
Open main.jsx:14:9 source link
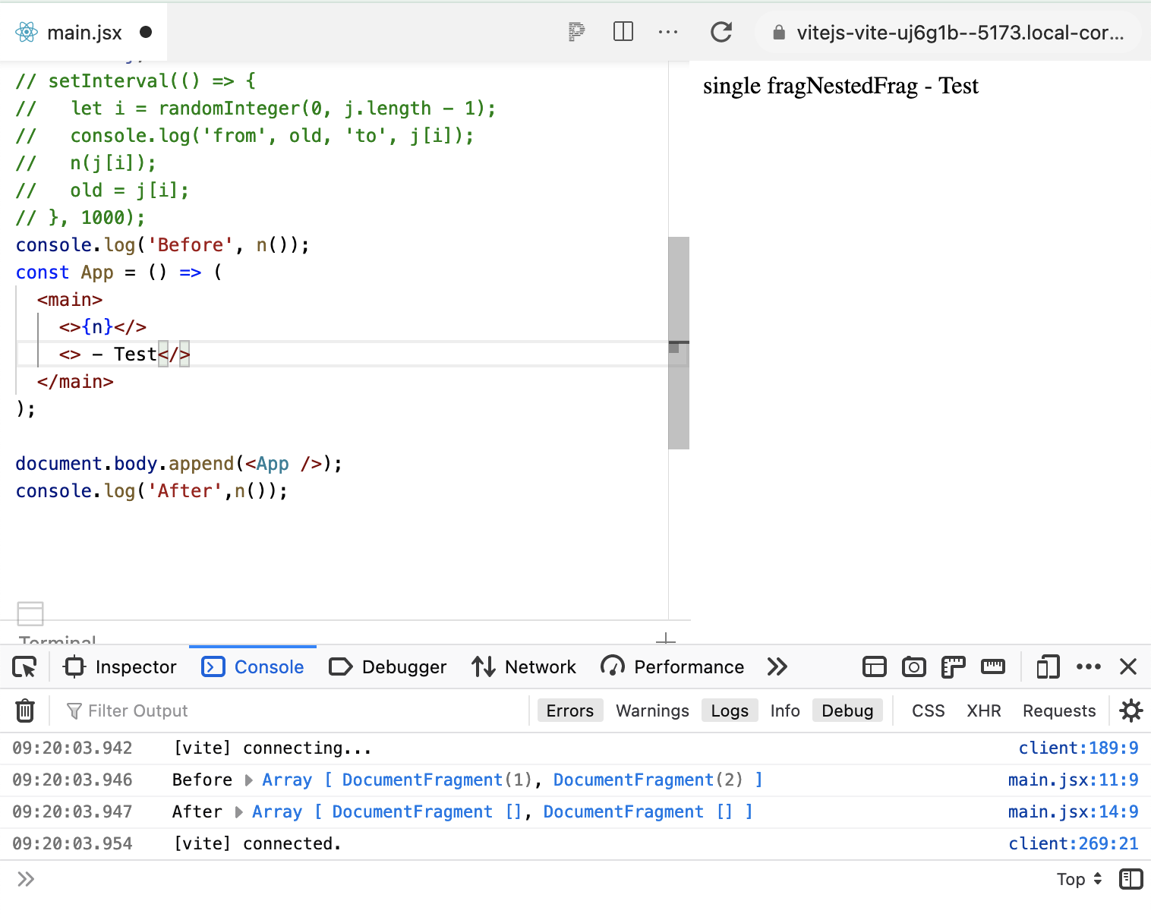tap(1073, 812)
